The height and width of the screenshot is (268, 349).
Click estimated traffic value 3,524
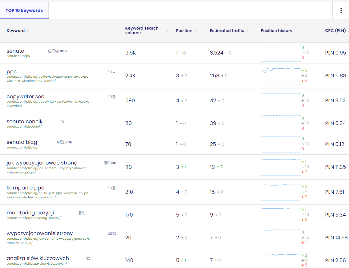[x=217, y=53]
